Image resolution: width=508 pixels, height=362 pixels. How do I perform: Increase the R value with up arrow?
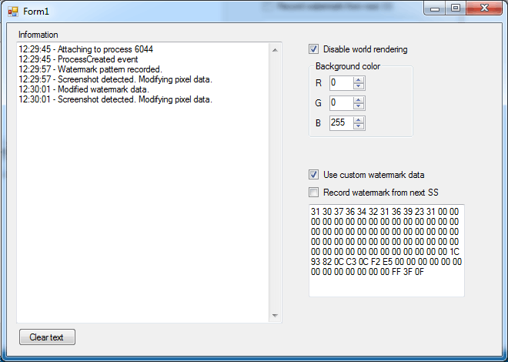point(359,80)
